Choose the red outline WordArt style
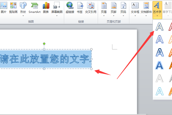This screenshot has height=115, width=172. (x=170, y=27)
